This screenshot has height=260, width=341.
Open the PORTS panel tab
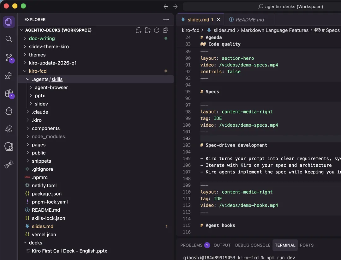pos(307,245)
